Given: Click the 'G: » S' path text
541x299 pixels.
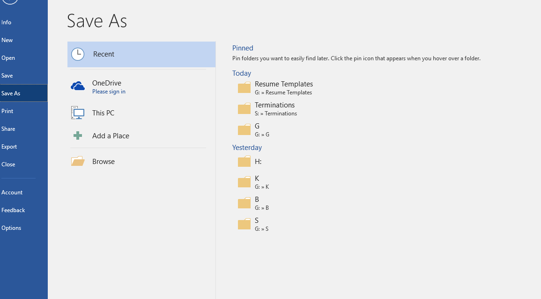Looking at the screenshot, I should click(x=261, y=229).
